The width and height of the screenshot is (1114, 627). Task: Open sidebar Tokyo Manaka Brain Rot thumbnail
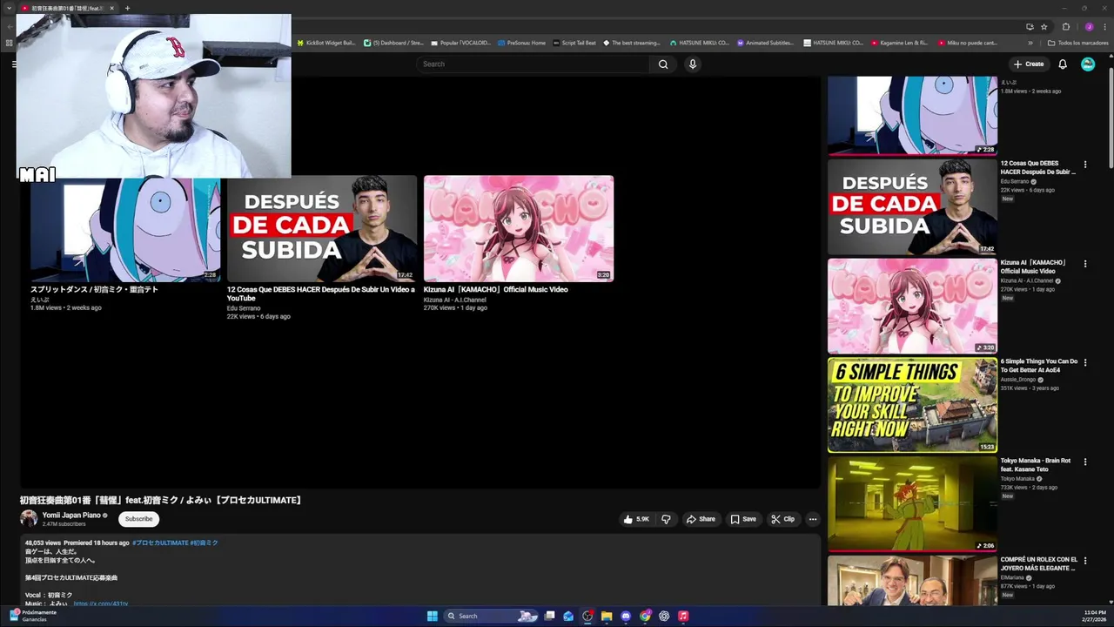click(912, 504)
